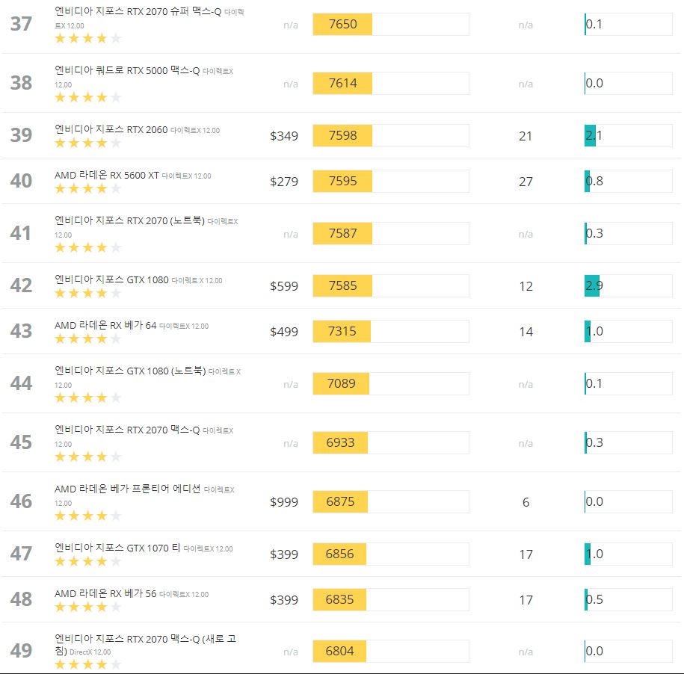Open the AMD Radeon RX 5600 XT link
The height and width of the screenshot is (674, 684).
(106, 176)
